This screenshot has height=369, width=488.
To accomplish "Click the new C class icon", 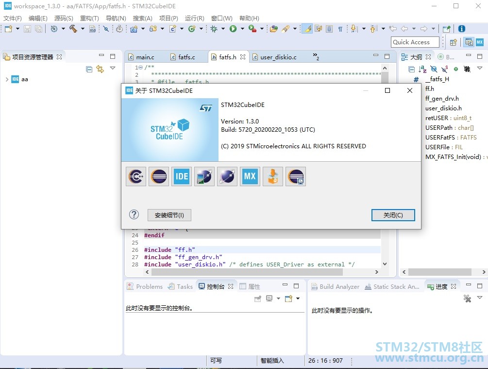I will (192, 29).
